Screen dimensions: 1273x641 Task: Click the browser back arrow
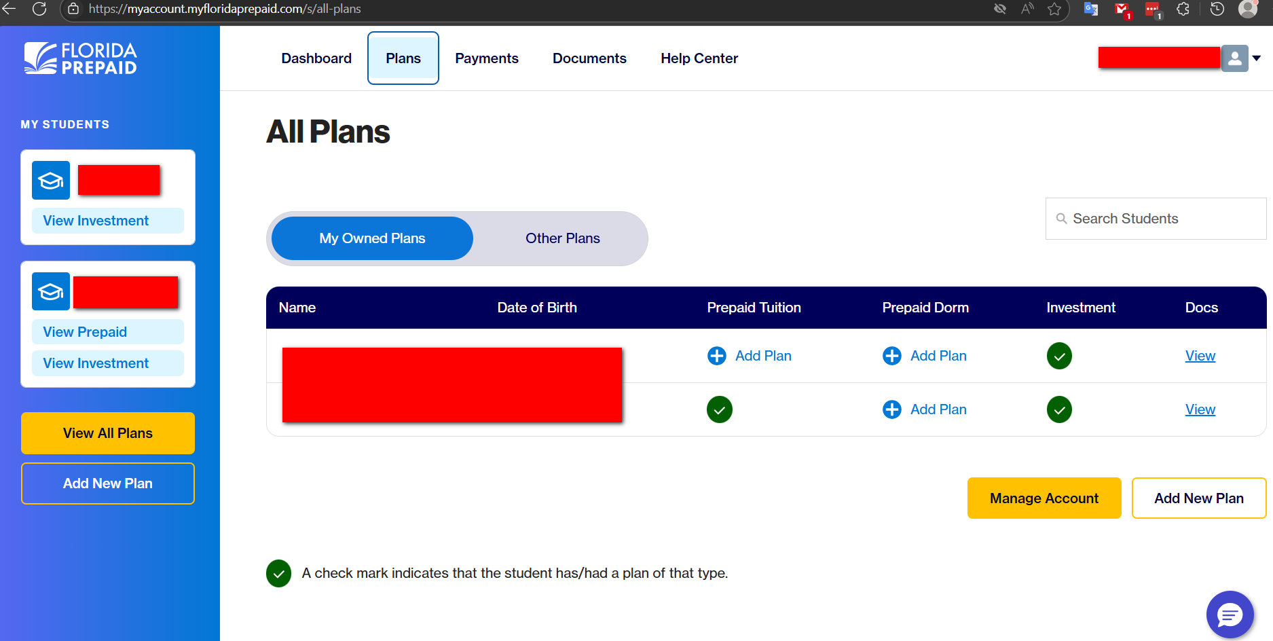click(9, 9)
